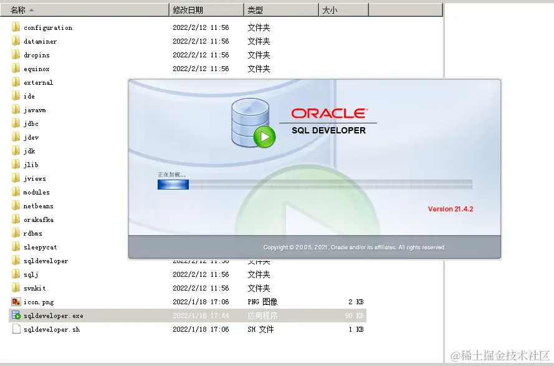Click the SH 文件 type cell
Screen dimensions: 554x366
pos(260,329)
